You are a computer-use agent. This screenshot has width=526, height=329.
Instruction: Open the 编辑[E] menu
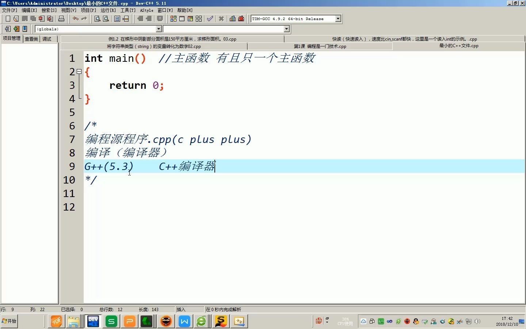(29, 10)
